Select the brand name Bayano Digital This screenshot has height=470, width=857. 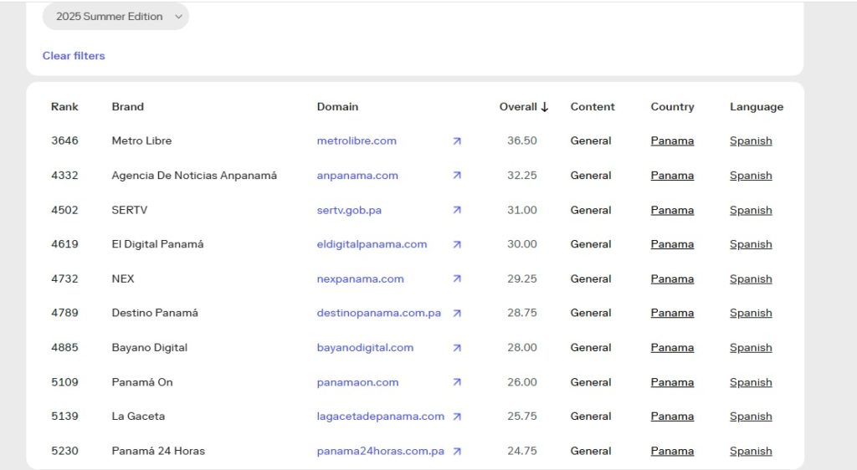149,348
